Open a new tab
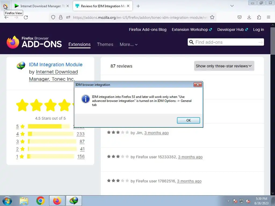 point(138,6)
